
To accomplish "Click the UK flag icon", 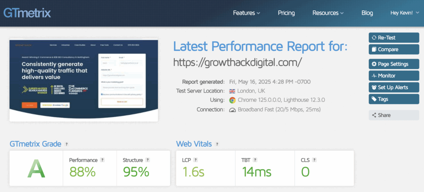I will (x=232, y=91).
